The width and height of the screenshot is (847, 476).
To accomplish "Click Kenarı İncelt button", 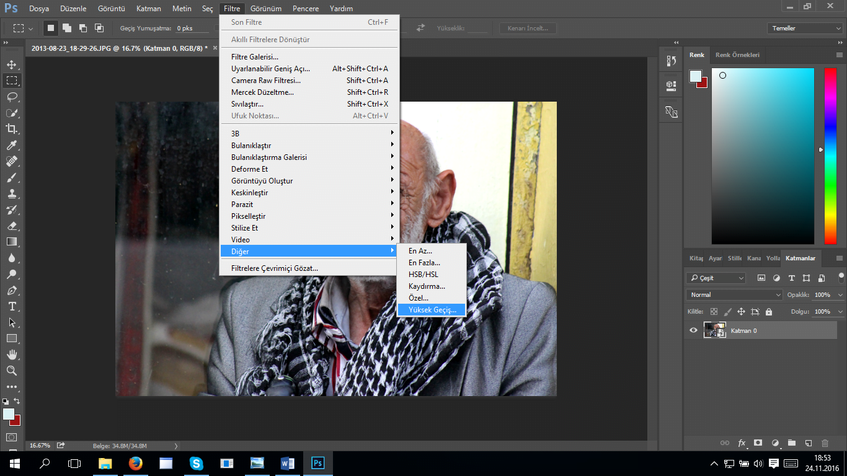I will pos(527,28).
